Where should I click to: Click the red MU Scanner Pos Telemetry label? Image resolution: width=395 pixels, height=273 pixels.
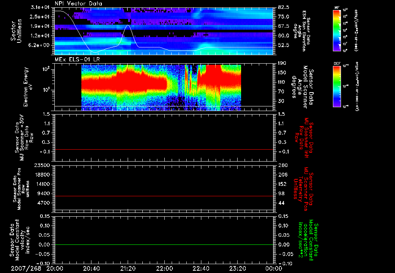tap(303, 189)
